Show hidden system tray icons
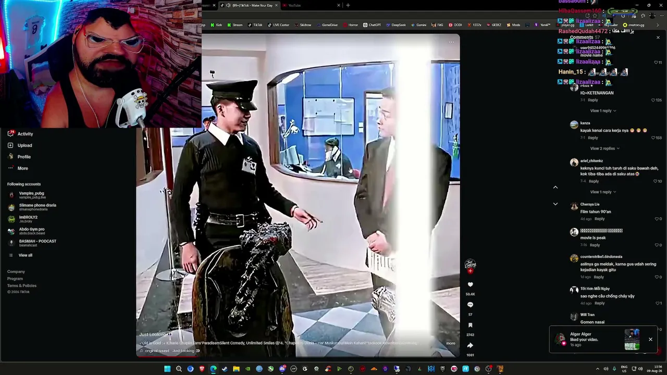The image size is (667, 375). [597, 369]
